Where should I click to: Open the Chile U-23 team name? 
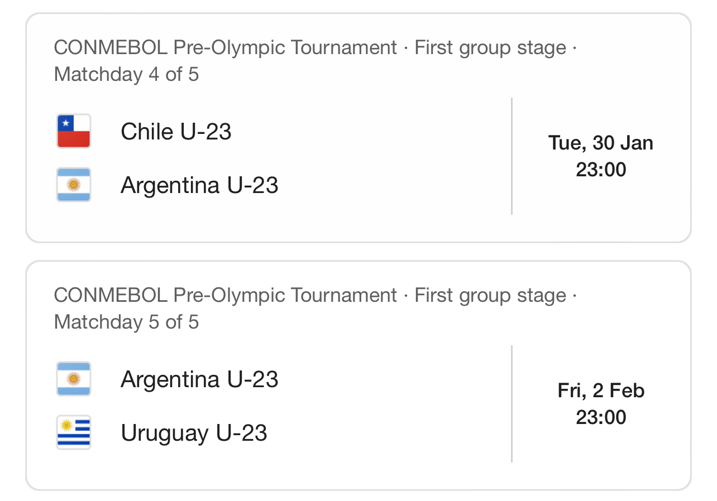click(176, 132)
